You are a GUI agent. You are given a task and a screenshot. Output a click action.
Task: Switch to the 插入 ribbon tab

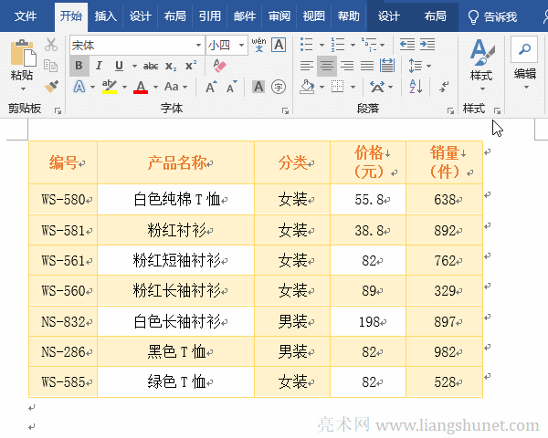[106, 16]
